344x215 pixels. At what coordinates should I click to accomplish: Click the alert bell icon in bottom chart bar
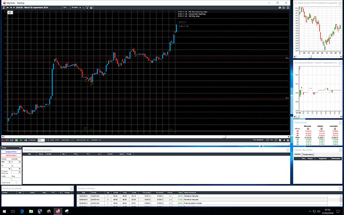coord(284,140)
